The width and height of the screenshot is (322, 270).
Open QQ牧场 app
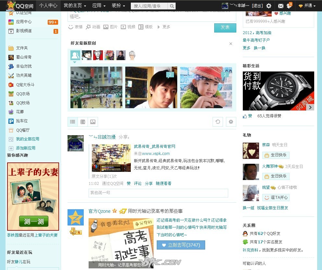click(x=19, y=103)
